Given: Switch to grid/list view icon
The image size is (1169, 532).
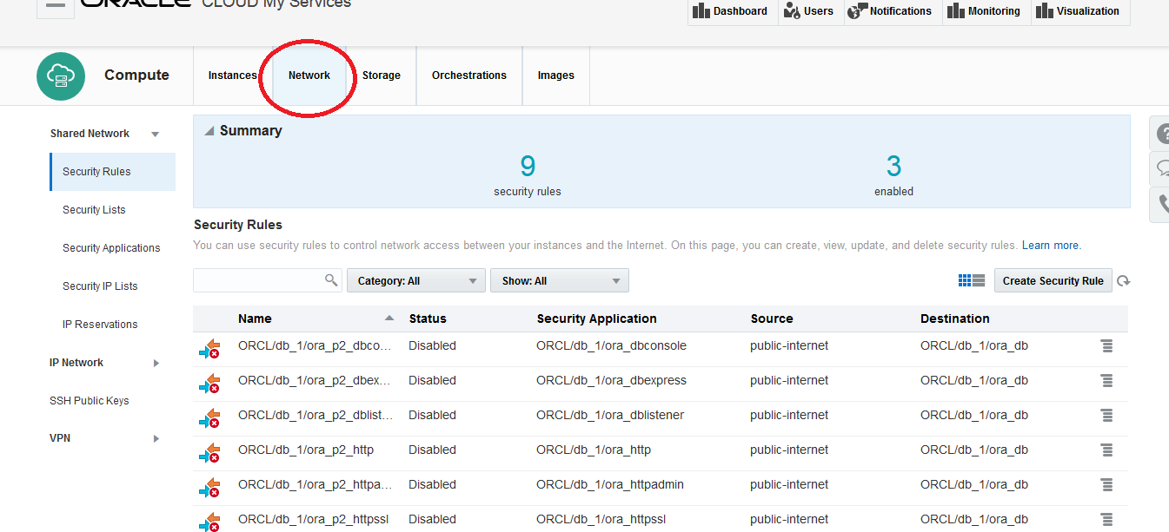Looking at the screenshot, I should coord(971,280).
